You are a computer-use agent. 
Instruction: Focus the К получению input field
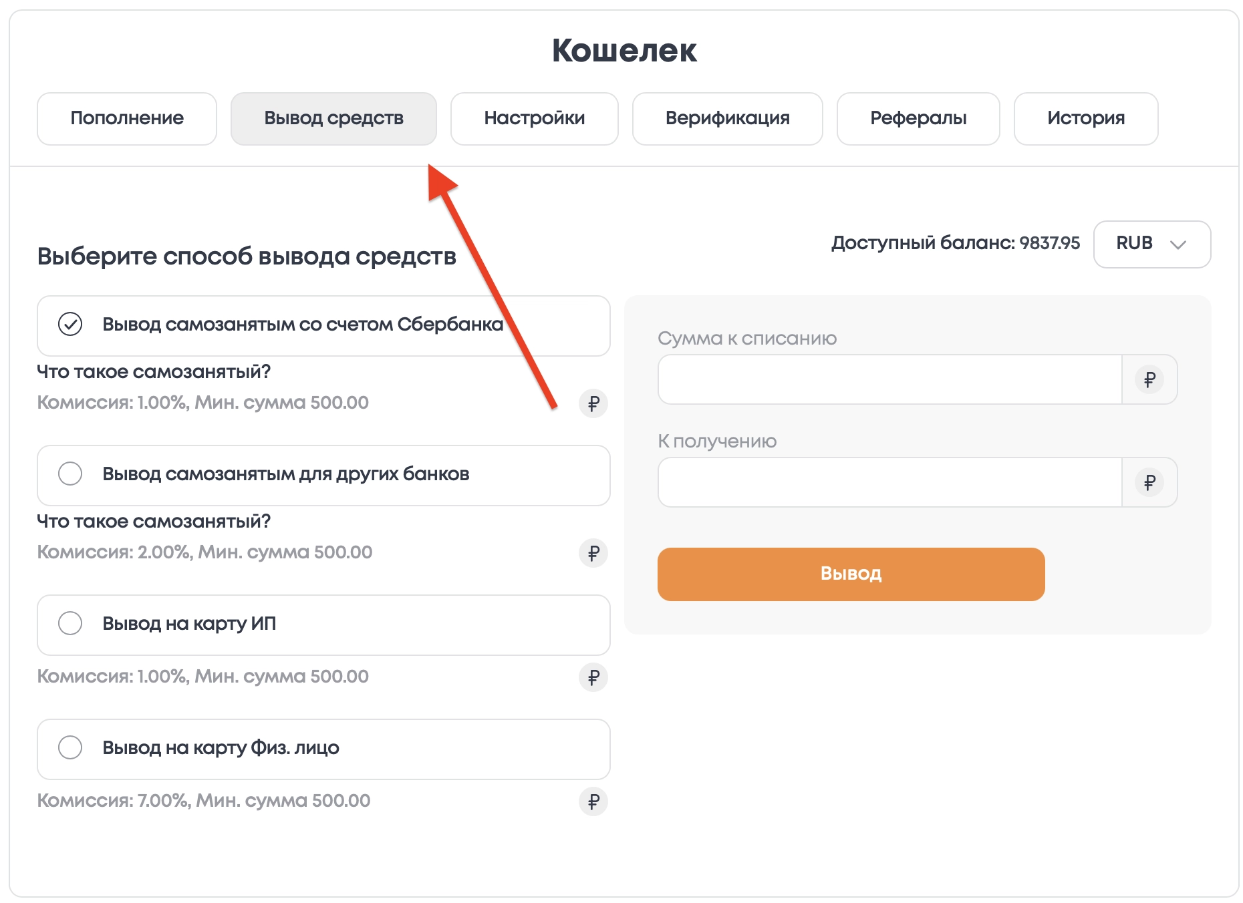click(x=889, y=483)
